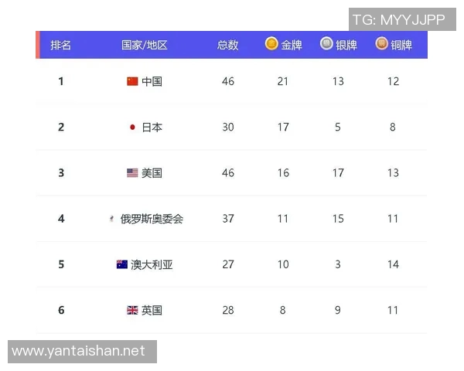Click the TG: MYYJJPP watermark label

(x=399, y=20)
